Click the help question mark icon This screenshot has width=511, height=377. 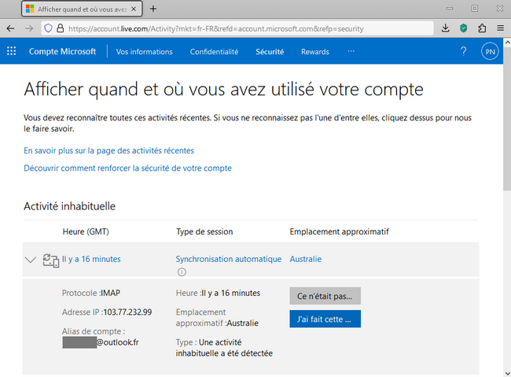[463, 51]
